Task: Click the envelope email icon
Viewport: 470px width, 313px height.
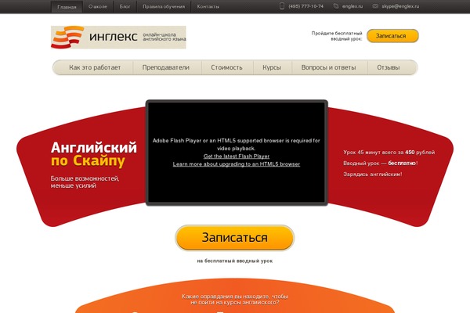Action: pyautogui.click(x=375, y=6)
